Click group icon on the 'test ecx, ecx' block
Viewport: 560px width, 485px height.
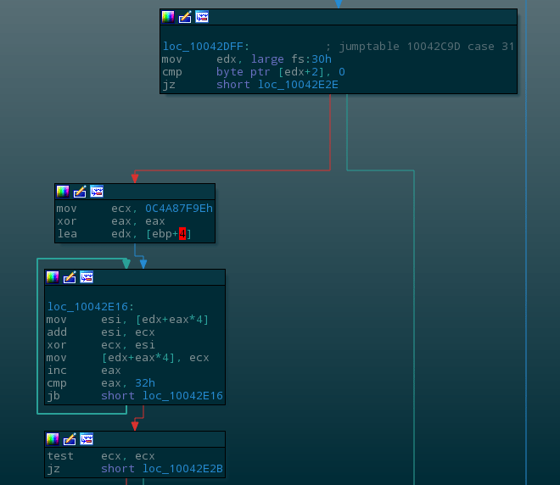pos(87,439)
